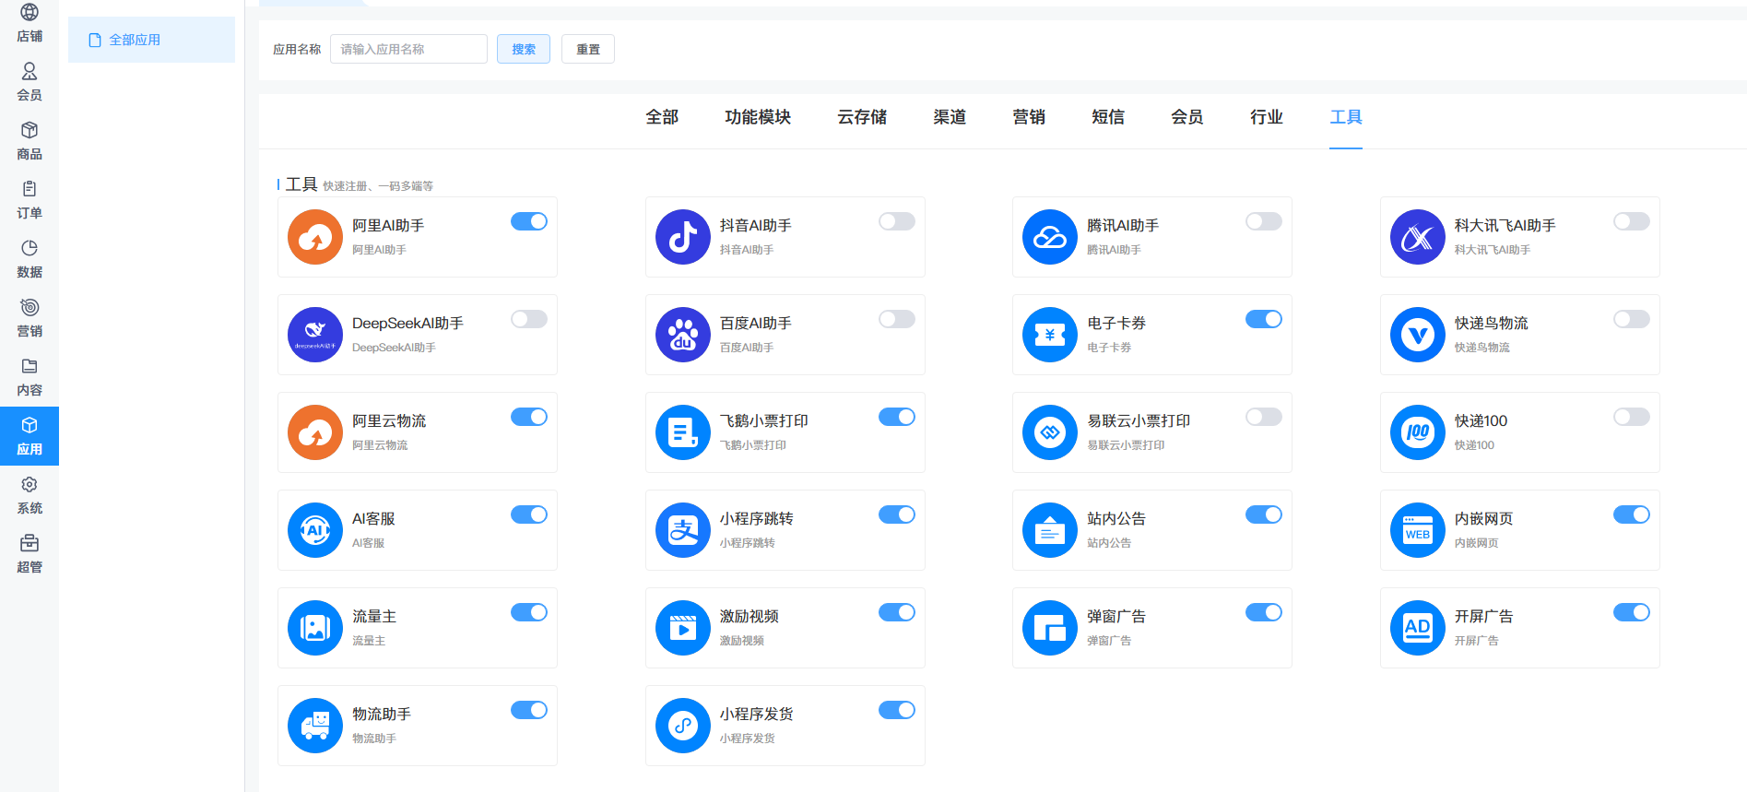Switch to the 云存储 tab

862,117
